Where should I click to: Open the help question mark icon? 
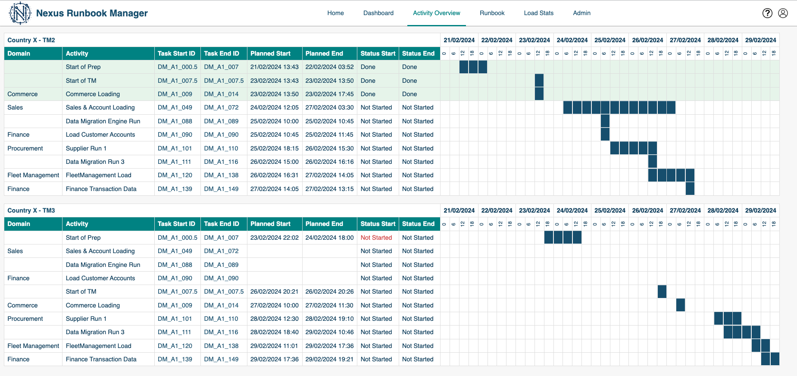(x=767, y=13)
